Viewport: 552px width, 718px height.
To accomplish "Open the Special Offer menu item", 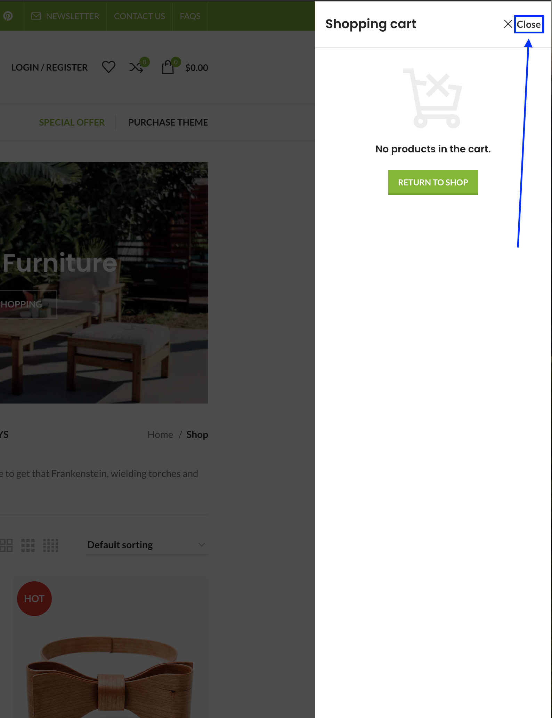I will coord(72,122).
